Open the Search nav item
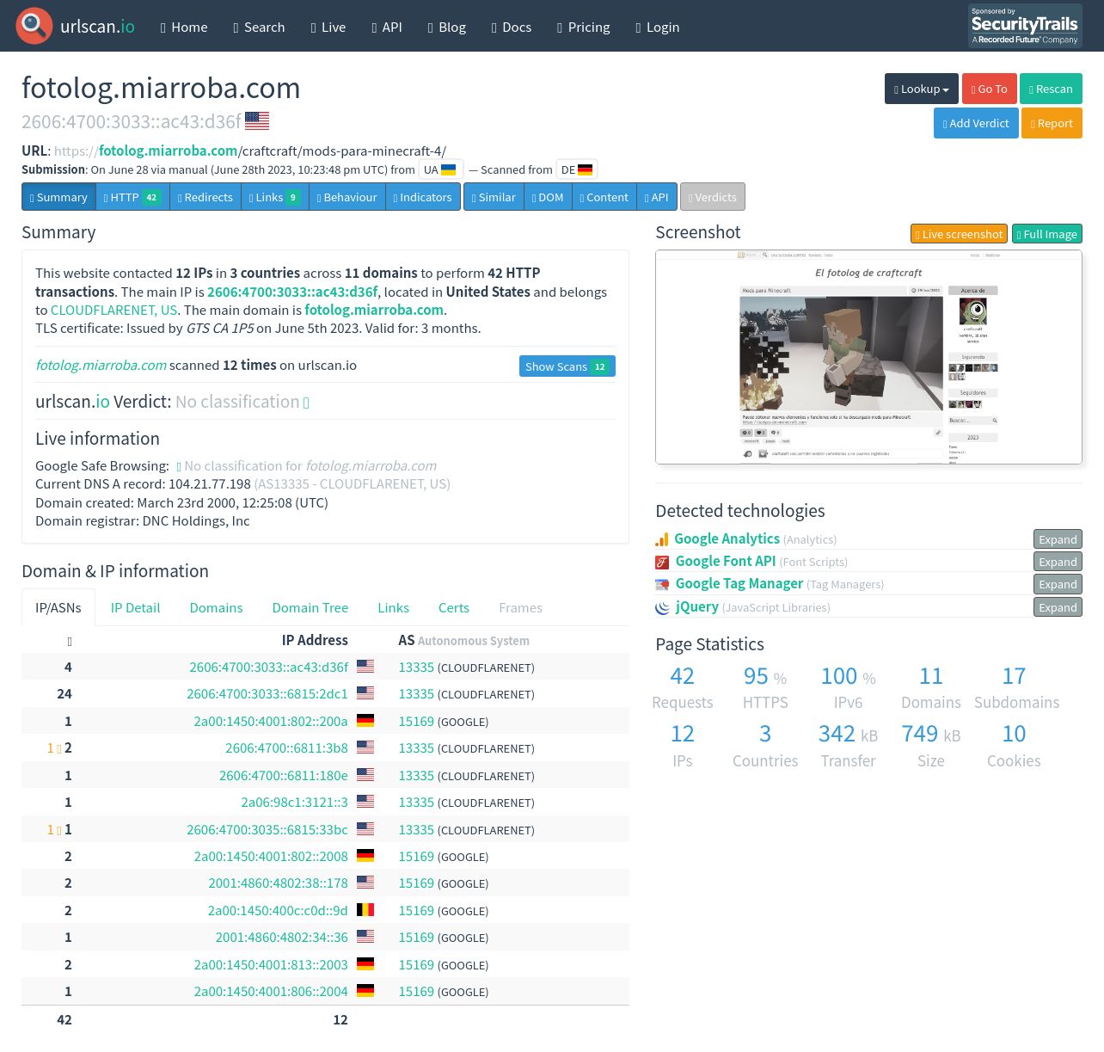1104x1052 pixels. click(259, 27)
